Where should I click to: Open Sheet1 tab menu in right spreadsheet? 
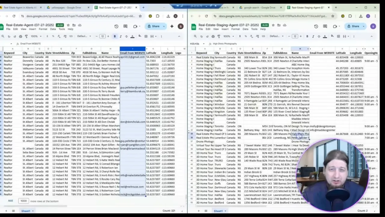click(225, 211)
